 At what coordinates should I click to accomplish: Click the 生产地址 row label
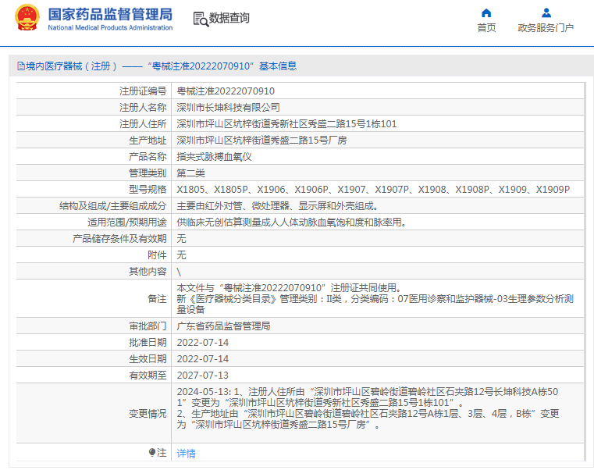click(x=148, y=141)
